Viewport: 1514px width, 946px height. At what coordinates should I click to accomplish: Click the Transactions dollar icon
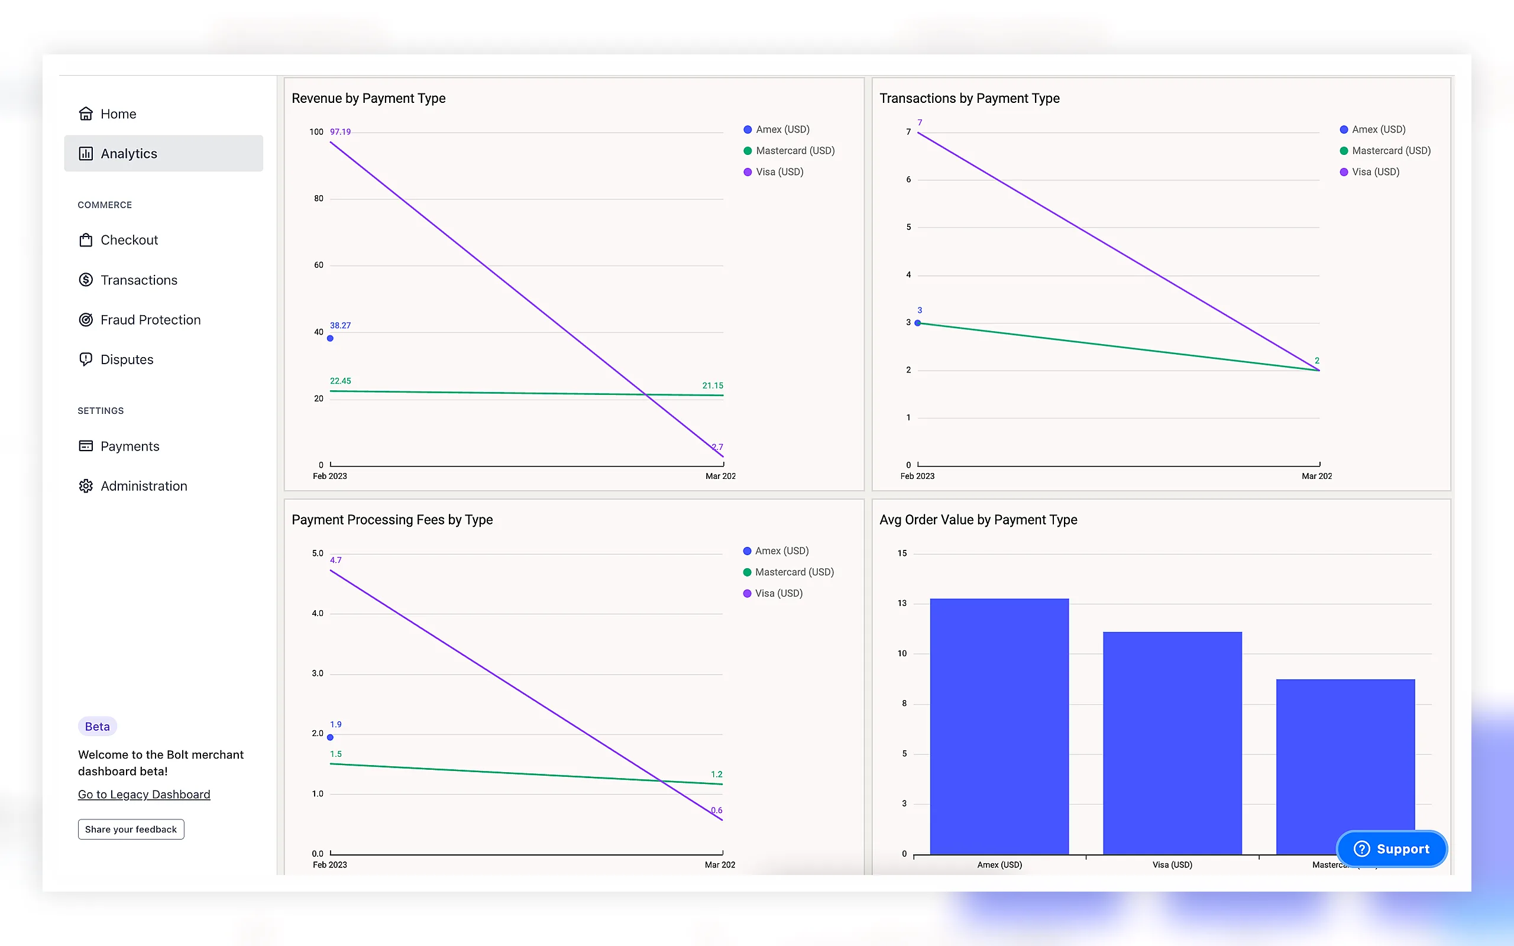(86, 280)
